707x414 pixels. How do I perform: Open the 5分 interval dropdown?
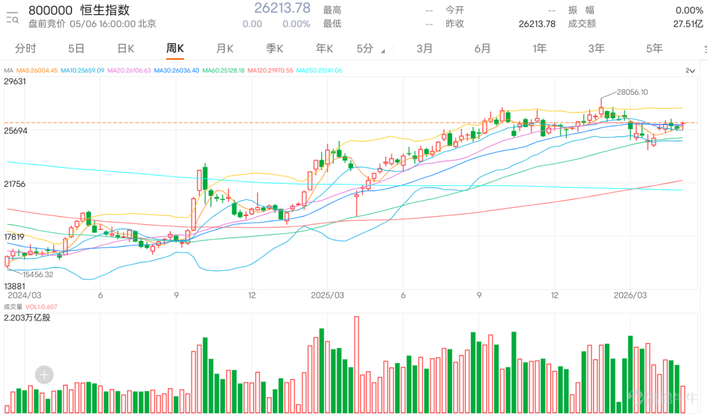[370, 49]
